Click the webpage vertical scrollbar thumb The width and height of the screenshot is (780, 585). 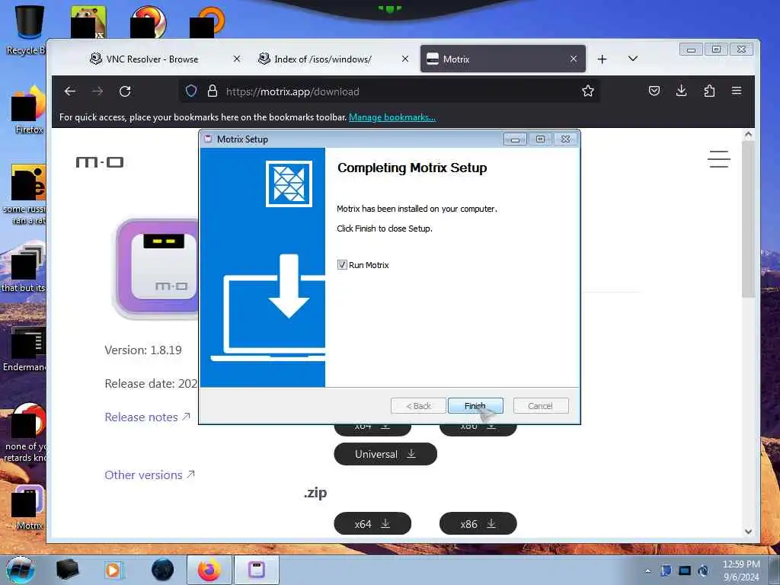pos(748,219)
